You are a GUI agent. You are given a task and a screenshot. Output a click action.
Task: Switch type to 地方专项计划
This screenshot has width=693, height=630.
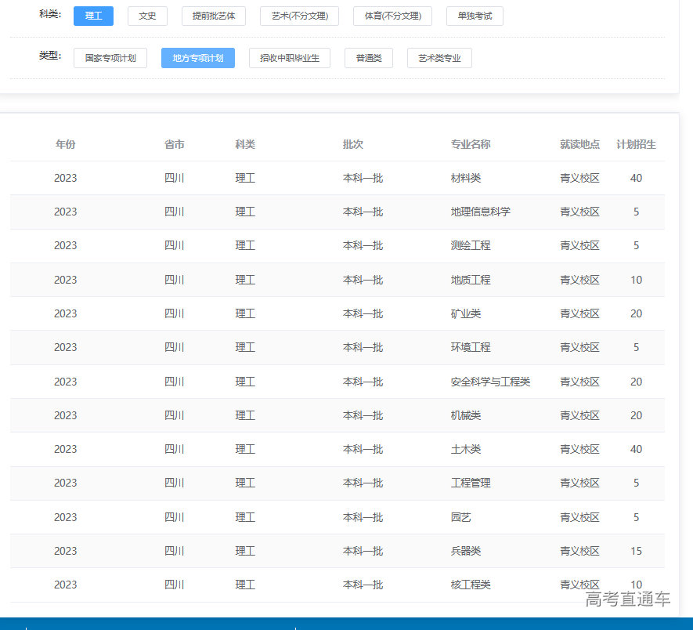click(198, 58)
